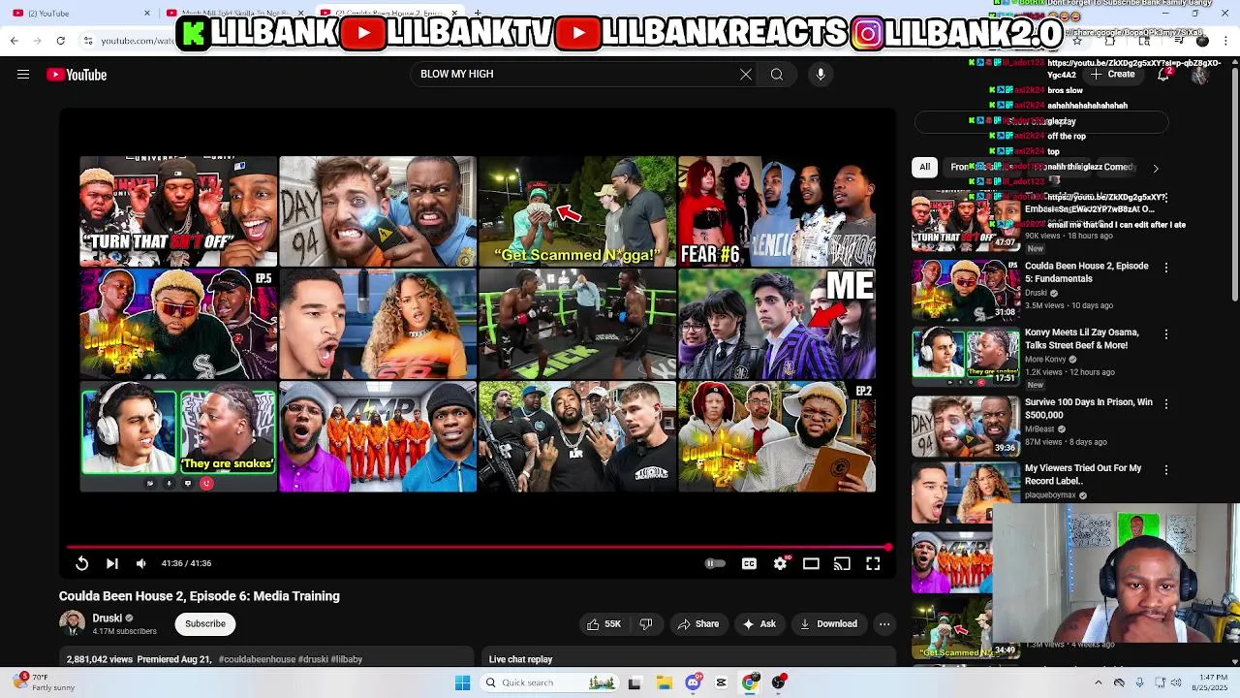
Task: Reload the browser page
Action: pos(60,41)
